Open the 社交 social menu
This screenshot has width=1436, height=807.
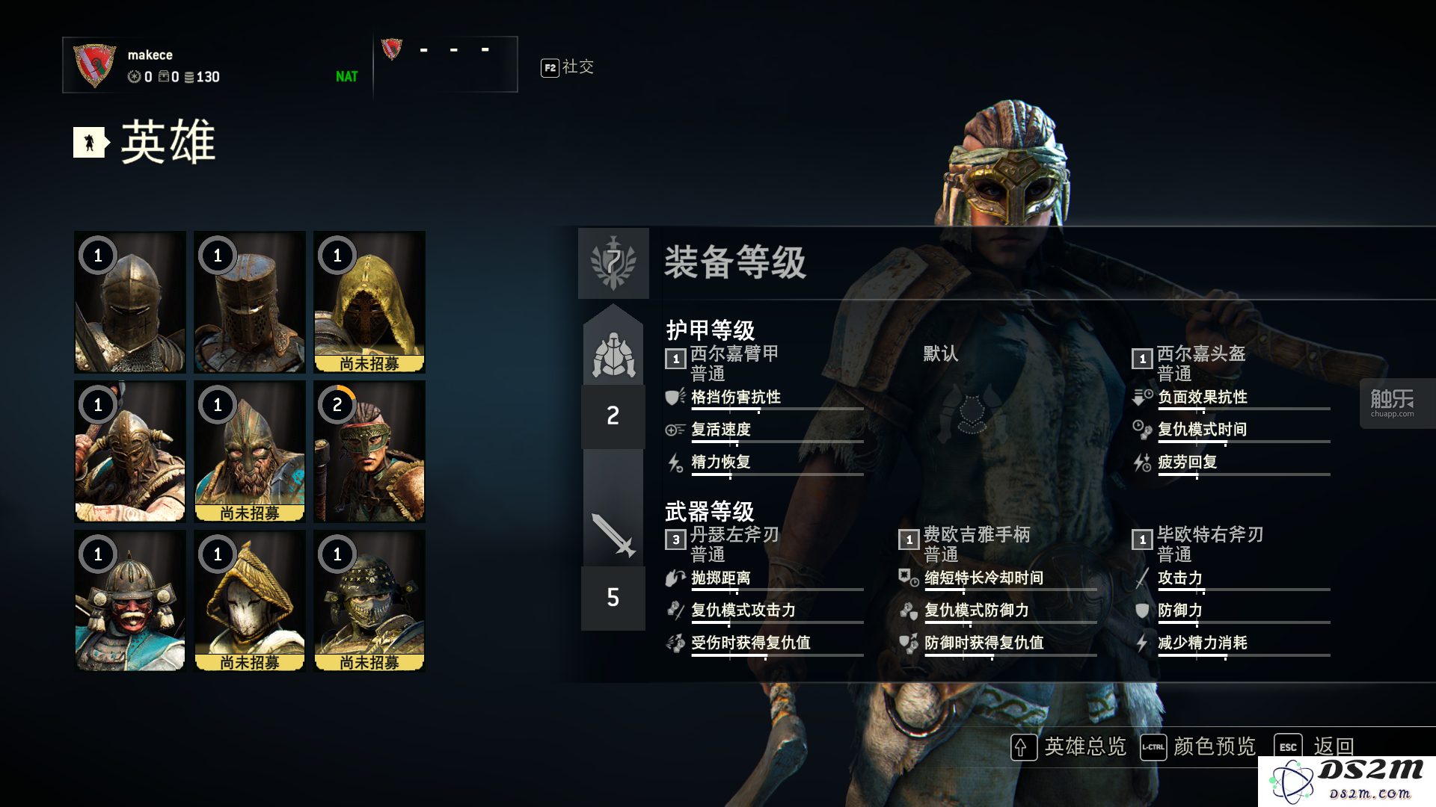(x=568, y=67)
